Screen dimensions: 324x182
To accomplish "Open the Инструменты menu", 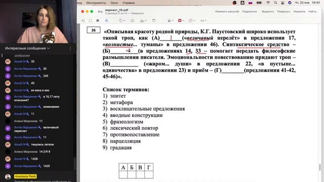I will pos(96,3).
